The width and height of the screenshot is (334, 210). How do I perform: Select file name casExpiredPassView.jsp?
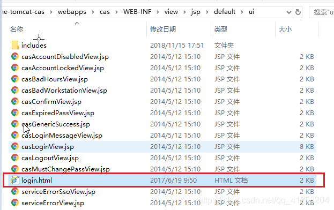[58, 113]
